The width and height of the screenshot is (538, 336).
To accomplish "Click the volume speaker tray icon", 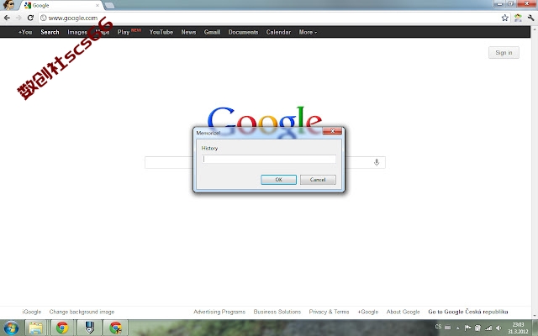I will pos(498,328).
